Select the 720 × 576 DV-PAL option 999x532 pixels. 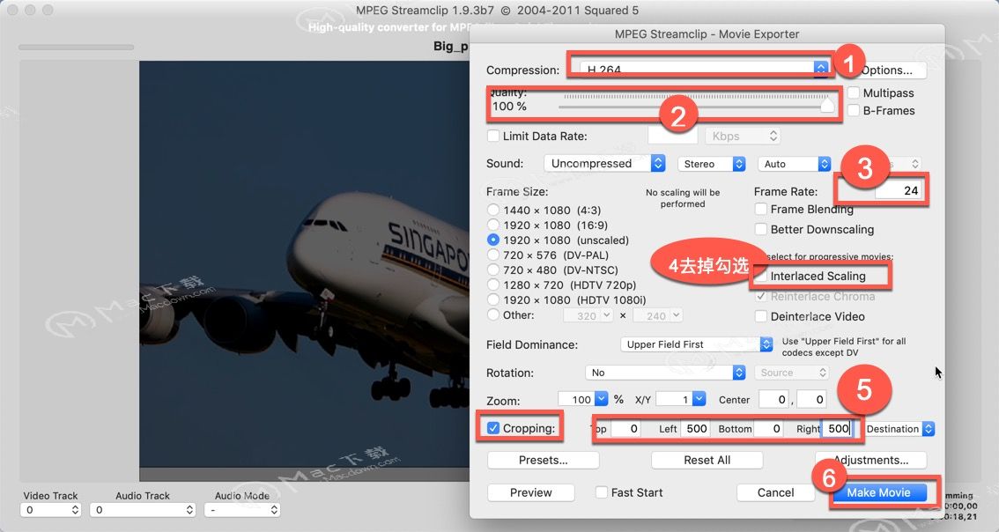(x=493, y=255)
